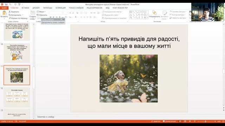Viewport: 225px width, 126px height.
Task: Click the large Вставить paste icon
Action: click(4, 13)
